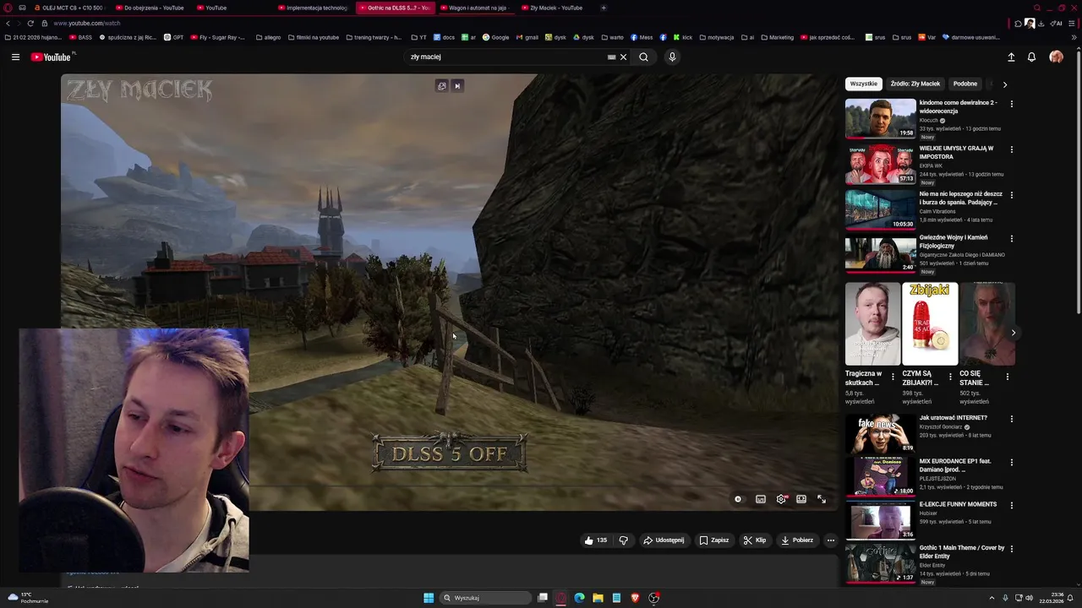Open kindome come dewiralnce 2 thumbnail

[880, 118]
